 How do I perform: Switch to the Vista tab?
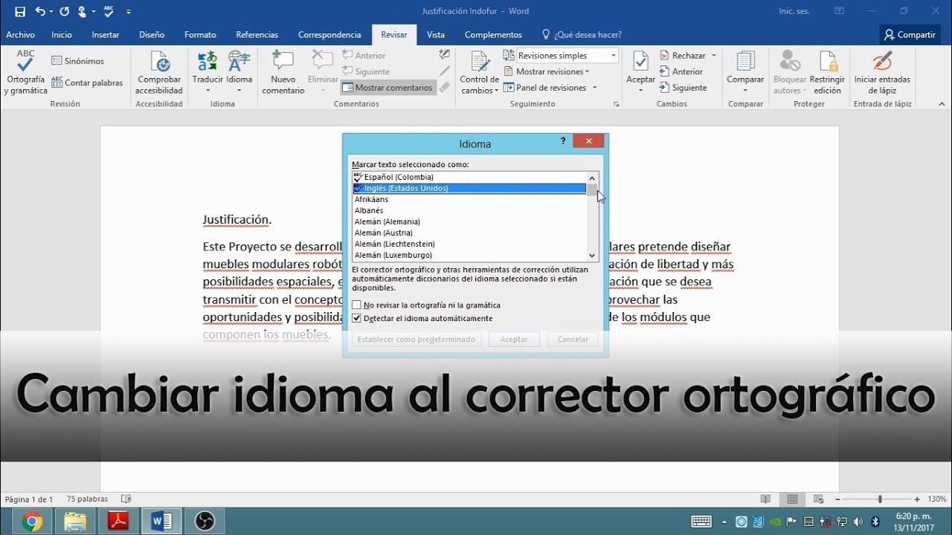point(436,35)
